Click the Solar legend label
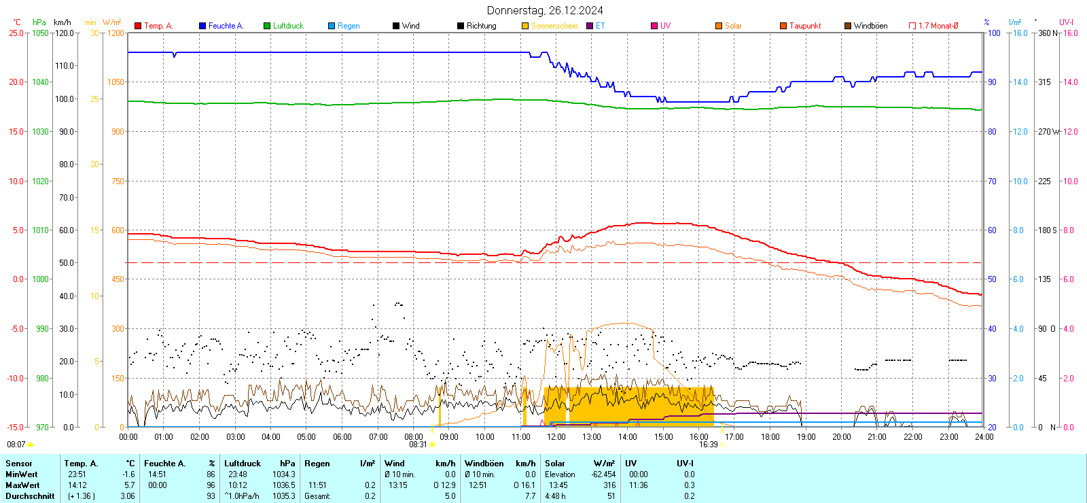The width and height of the screenshot is (1087, 503). click(733, 26)
